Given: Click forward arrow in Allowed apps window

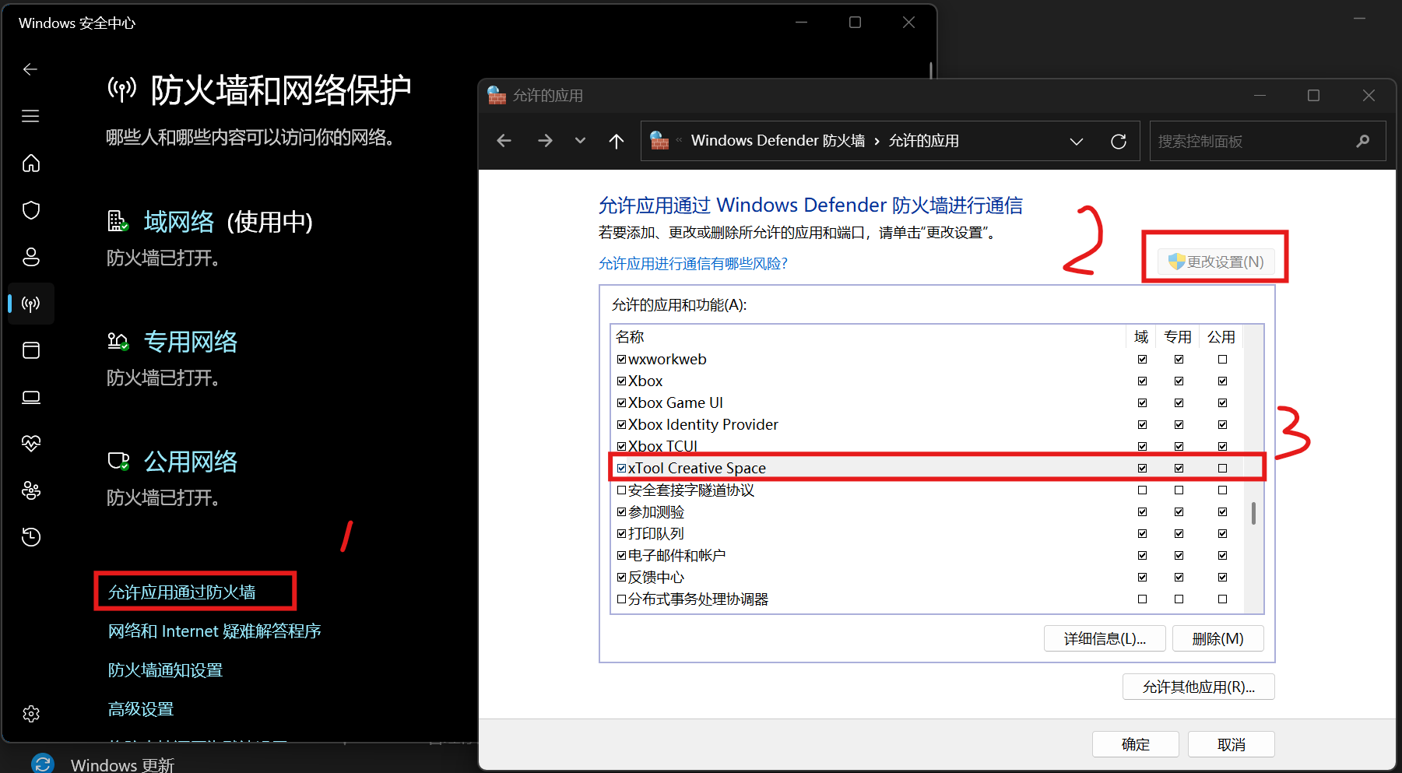Looking at the screenshot, I should (x=545, y=141).
